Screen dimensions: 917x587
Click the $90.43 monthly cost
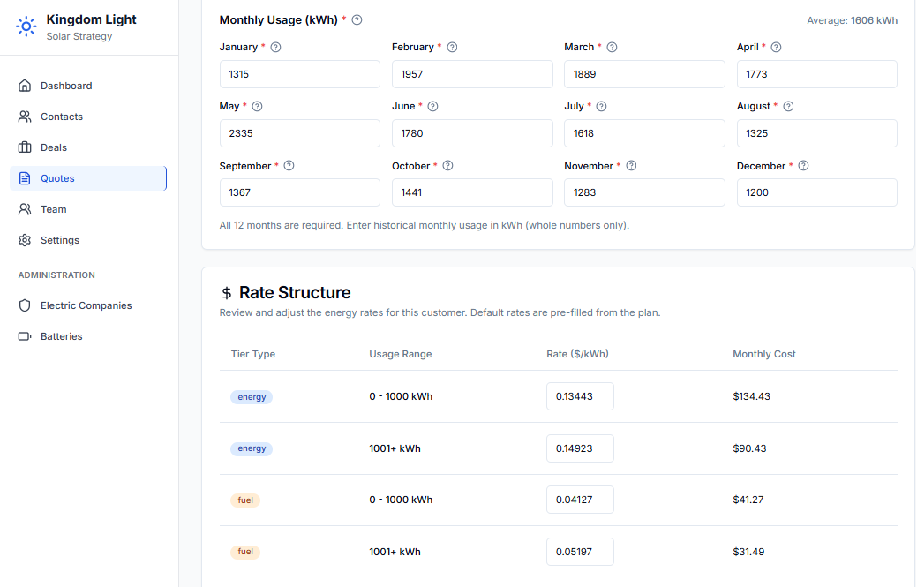tap(749, 448)
